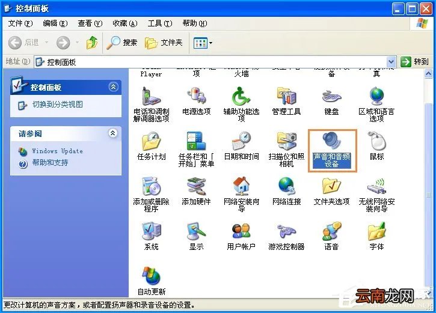The image size is (436, 313).
Task: Close the 控制面板 window
Action: coord(426,9)
